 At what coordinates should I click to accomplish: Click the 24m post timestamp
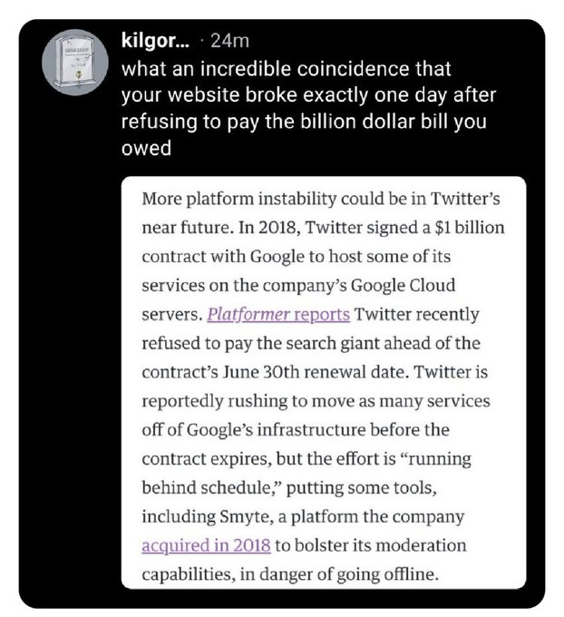[x=229, y=41]
